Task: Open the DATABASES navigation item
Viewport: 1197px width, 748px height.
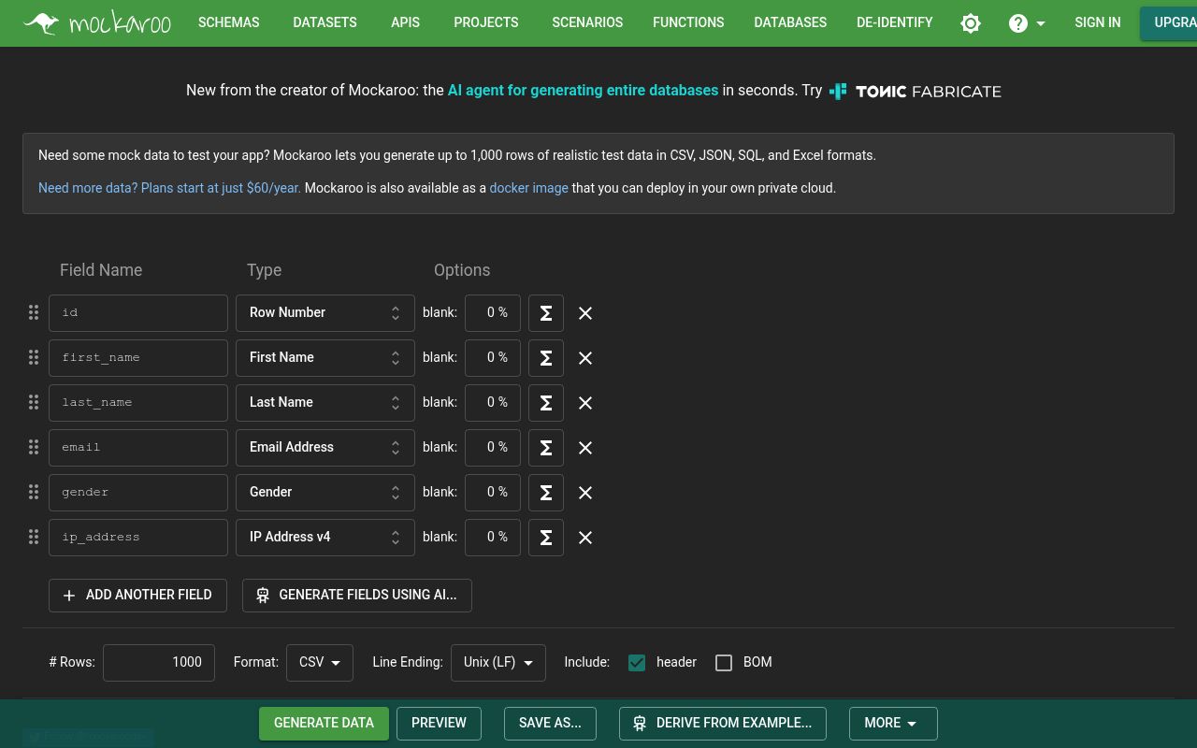Action: (790, 22)
